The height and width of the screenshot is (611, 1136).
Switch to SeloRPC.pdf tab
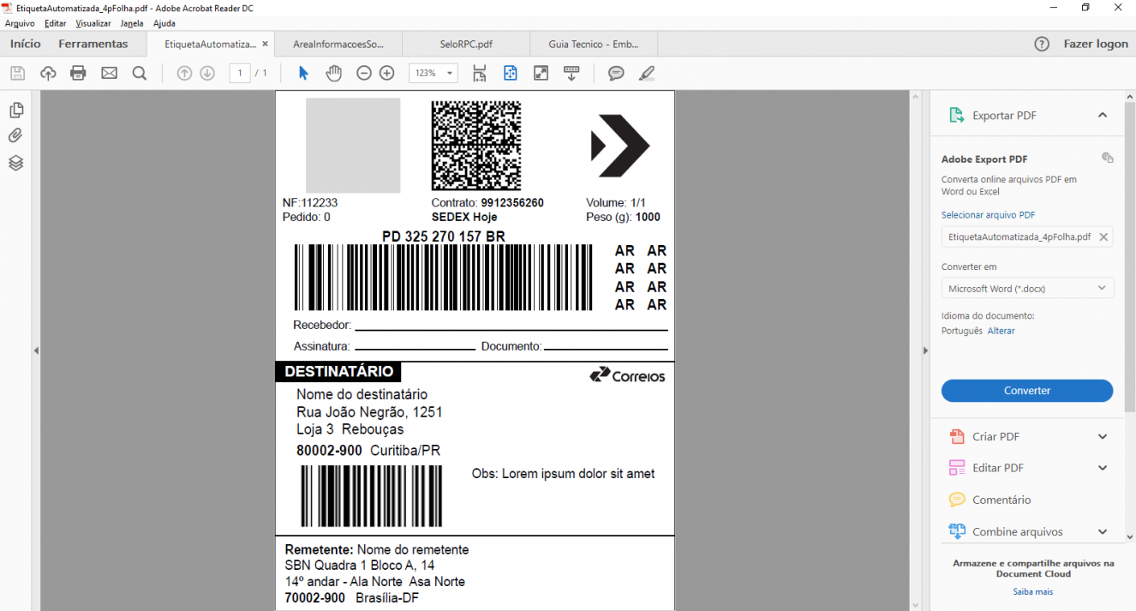464,44
